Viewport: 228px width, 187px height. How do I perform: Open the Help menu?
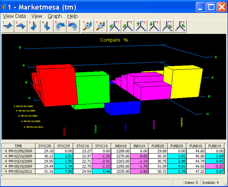pyautogui.click(x=72, y=16)
